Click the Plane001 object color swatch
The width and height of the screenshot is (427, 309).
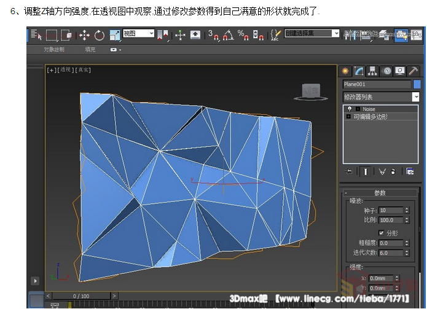pos(417,84)
